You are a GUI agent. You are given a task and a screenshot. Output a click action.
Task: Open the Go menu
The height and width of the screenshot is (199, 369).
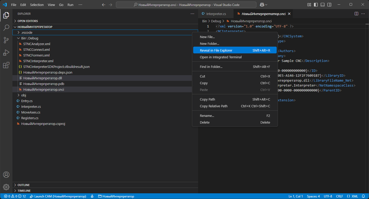click(61, 5)
